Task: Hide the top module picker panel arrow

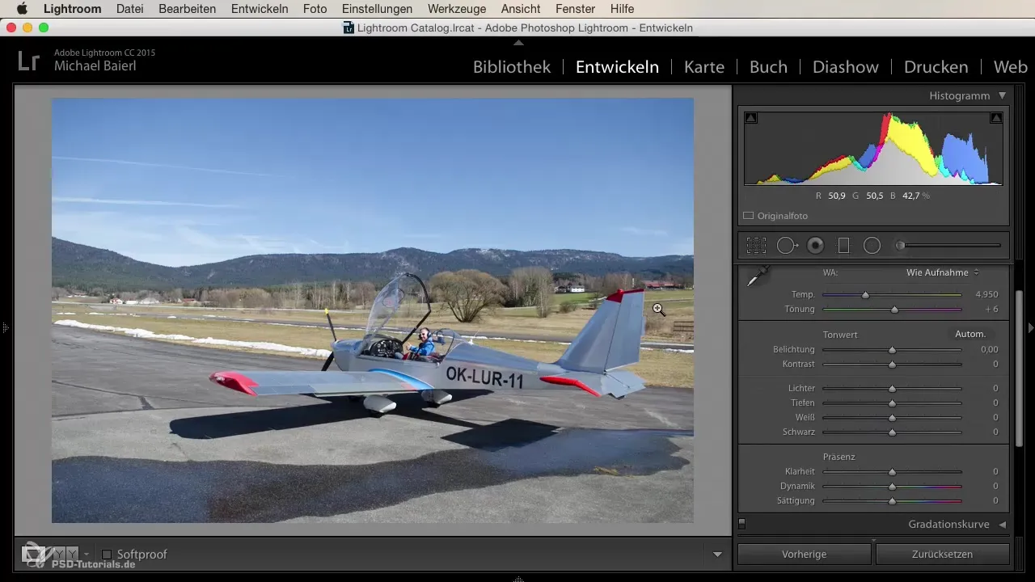Action: pos(518,42)
